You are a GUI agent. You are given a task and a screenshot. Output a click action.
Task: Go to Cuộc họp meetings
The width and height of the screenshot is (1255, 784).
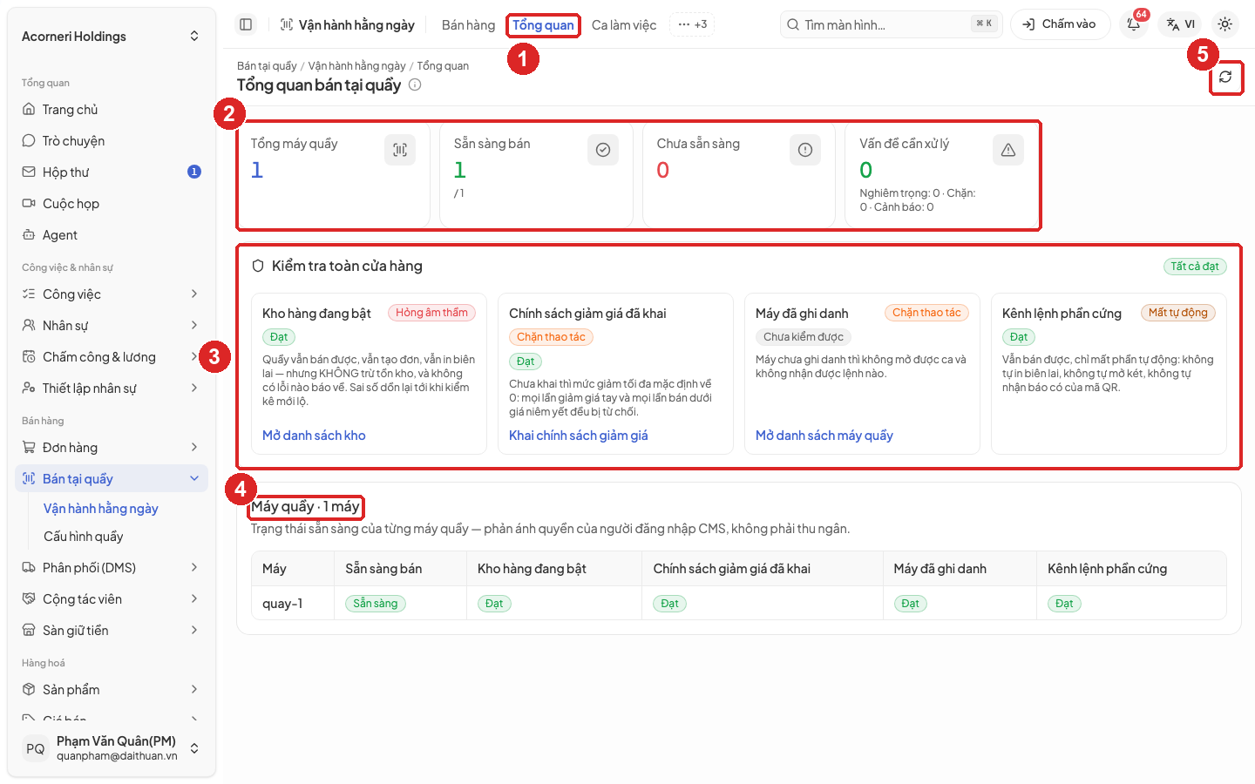click(112, 204)
